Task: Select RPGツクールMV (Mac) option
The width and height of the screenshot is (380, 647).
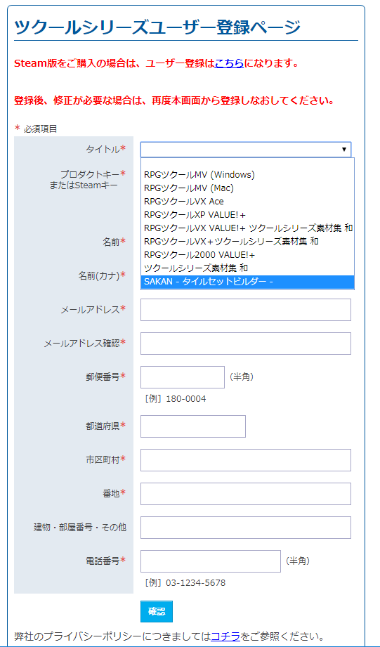Action: (x=247, y=188)
